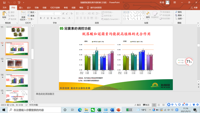The width and height of the screenshot is (200, 113).
Task: Click the Bullets list icon
Action: [77, 13]
